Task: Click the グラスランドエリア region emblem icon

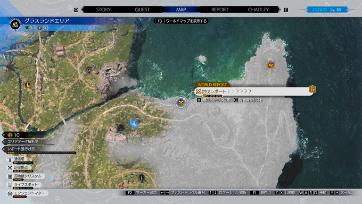Action: tap(15, 24)
